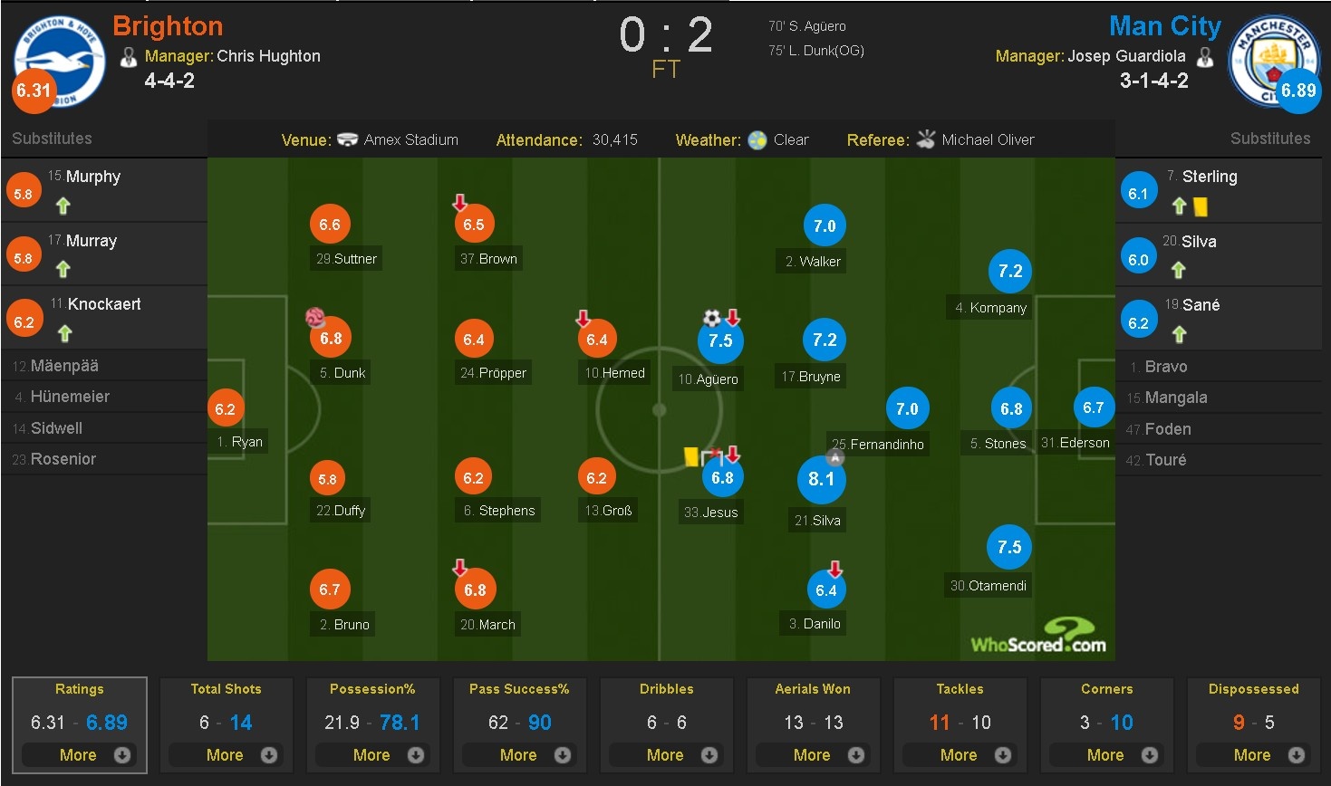Click the own-goal ball icon beside Dunk

pos(315,318)
